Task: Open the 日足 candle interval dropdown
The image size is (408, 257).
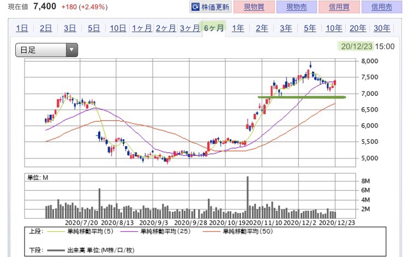Action: tap(46, 50)
